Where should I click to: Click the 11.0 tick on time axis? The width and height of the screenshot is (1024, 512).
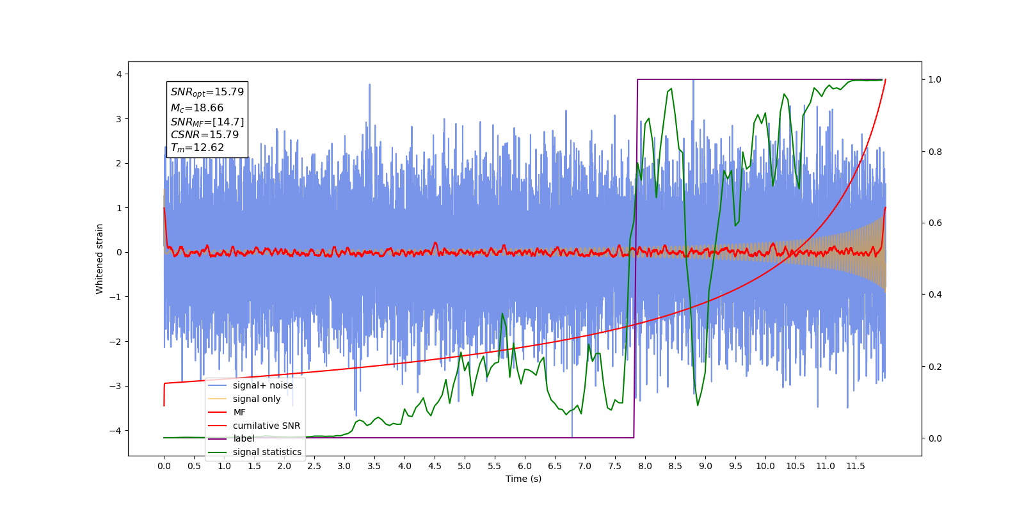click(826, 466)
